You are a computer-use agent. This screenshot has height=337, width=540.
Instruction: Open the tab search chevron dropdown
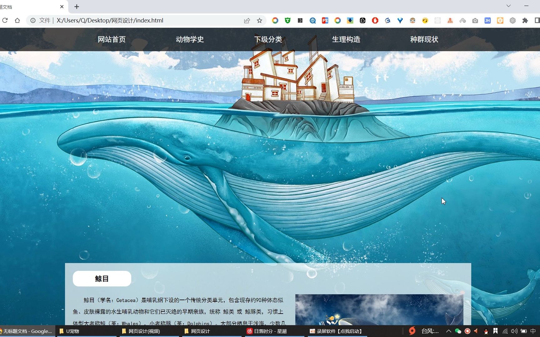coord(509,6)
